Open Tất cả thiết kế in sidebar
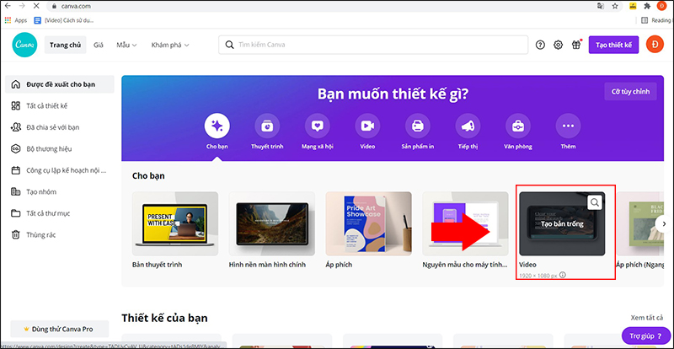674x349 pixels. pyautogui.click(x=60, y=106)
